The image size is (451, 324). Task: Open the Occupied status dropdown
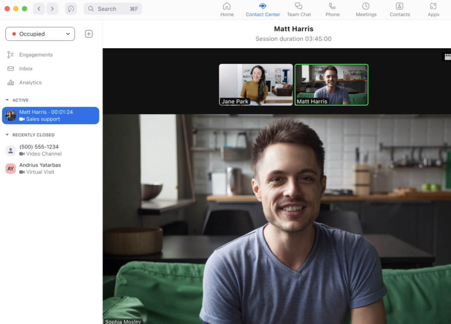[x=40, y=34]
